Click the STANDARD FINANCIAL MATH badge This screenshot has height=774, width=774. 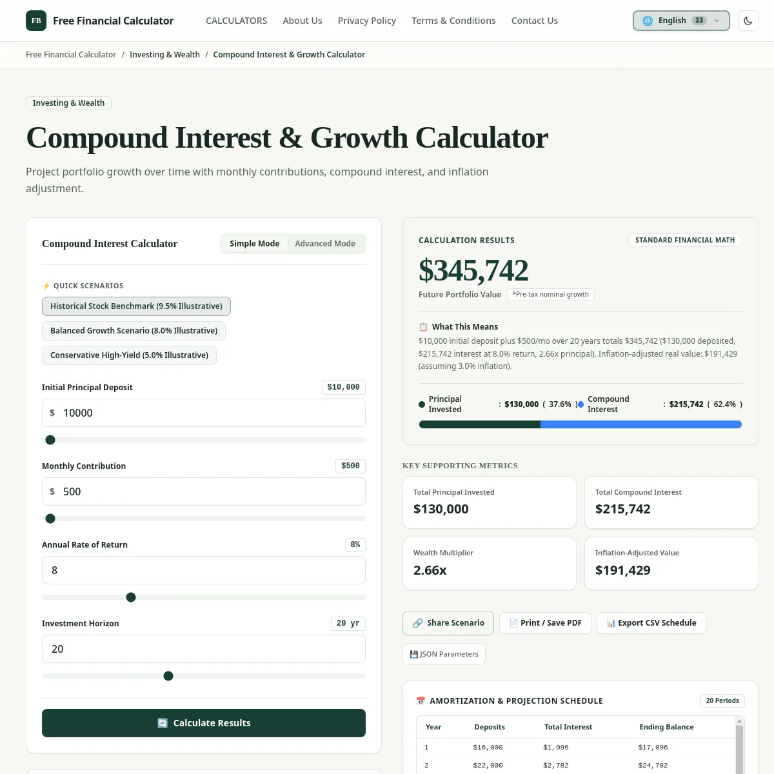coord(685,241)
